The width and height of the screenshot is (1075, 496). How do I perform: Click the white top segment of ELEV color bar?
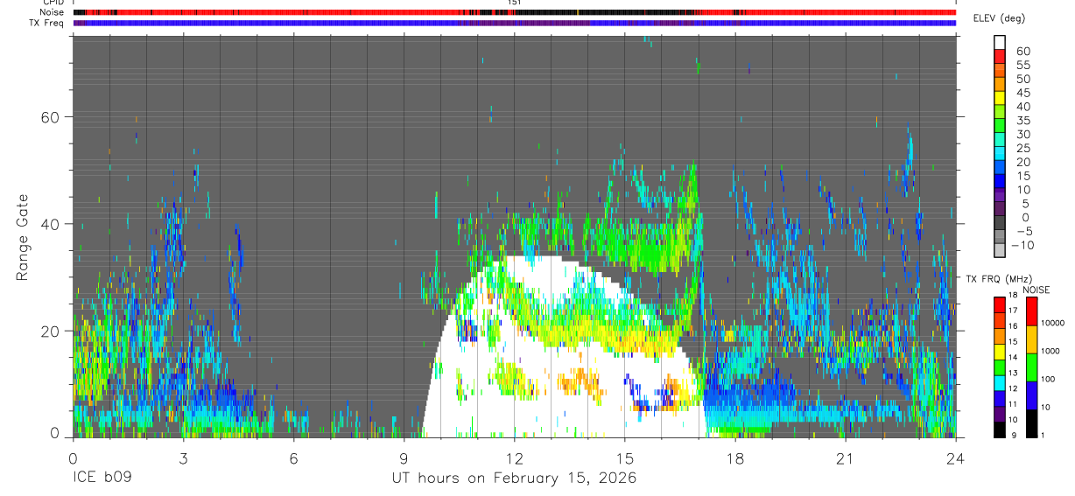1000,41
